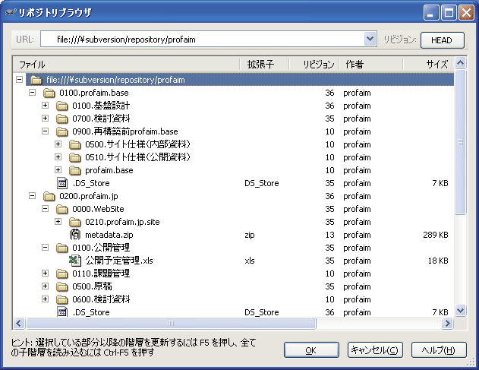Click revision 13 in metadata.zip row
This screenshot has height=370, width=479.
coord(330,235)
